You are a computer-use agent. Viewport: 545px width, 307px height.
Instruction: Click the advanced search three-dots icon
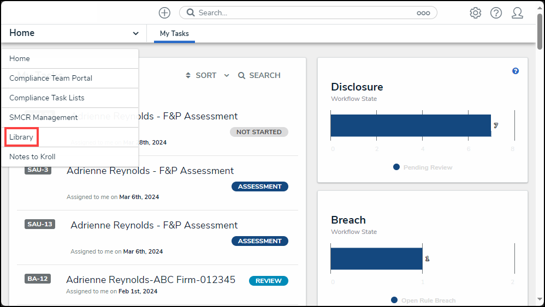point(423,13)
